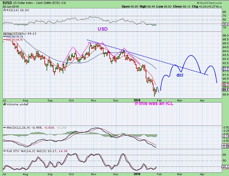Click the Full STO %K legend icon
Image resolution: width=229 pixels, height=176 pixels.
(x=4, y=151)
